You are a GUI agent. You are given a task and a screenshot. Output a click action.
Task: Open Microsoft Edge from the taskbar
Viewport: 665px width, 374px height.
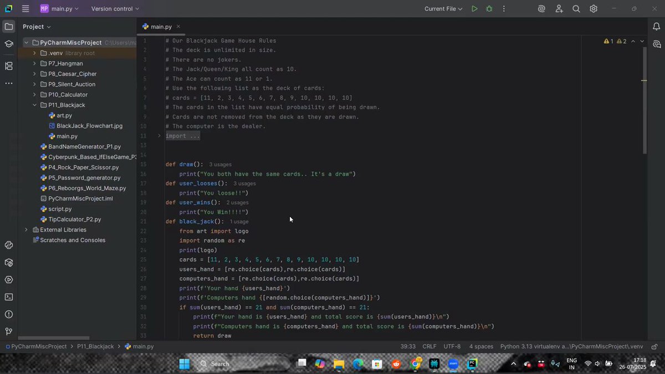(358, 364)
